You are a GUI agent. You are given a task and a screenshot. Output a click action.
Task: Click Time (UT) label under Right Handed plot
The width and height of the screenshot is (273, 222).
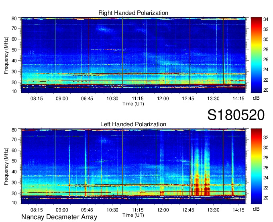pos(133,104)
